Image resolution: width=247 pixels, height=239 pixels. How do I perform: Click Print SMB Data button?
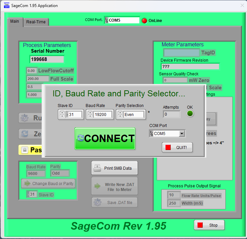point(115,168)
